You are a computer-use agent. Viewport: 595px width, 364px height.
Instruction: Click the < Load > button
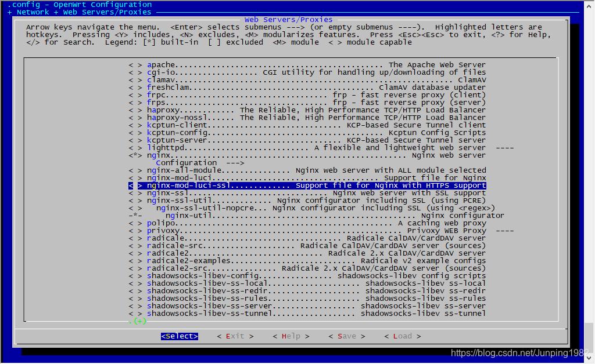403,336
